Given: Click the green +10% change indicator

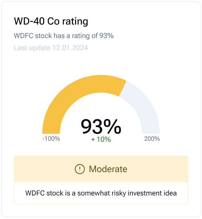Looking at the screenshot, I should tap(101, 140).
